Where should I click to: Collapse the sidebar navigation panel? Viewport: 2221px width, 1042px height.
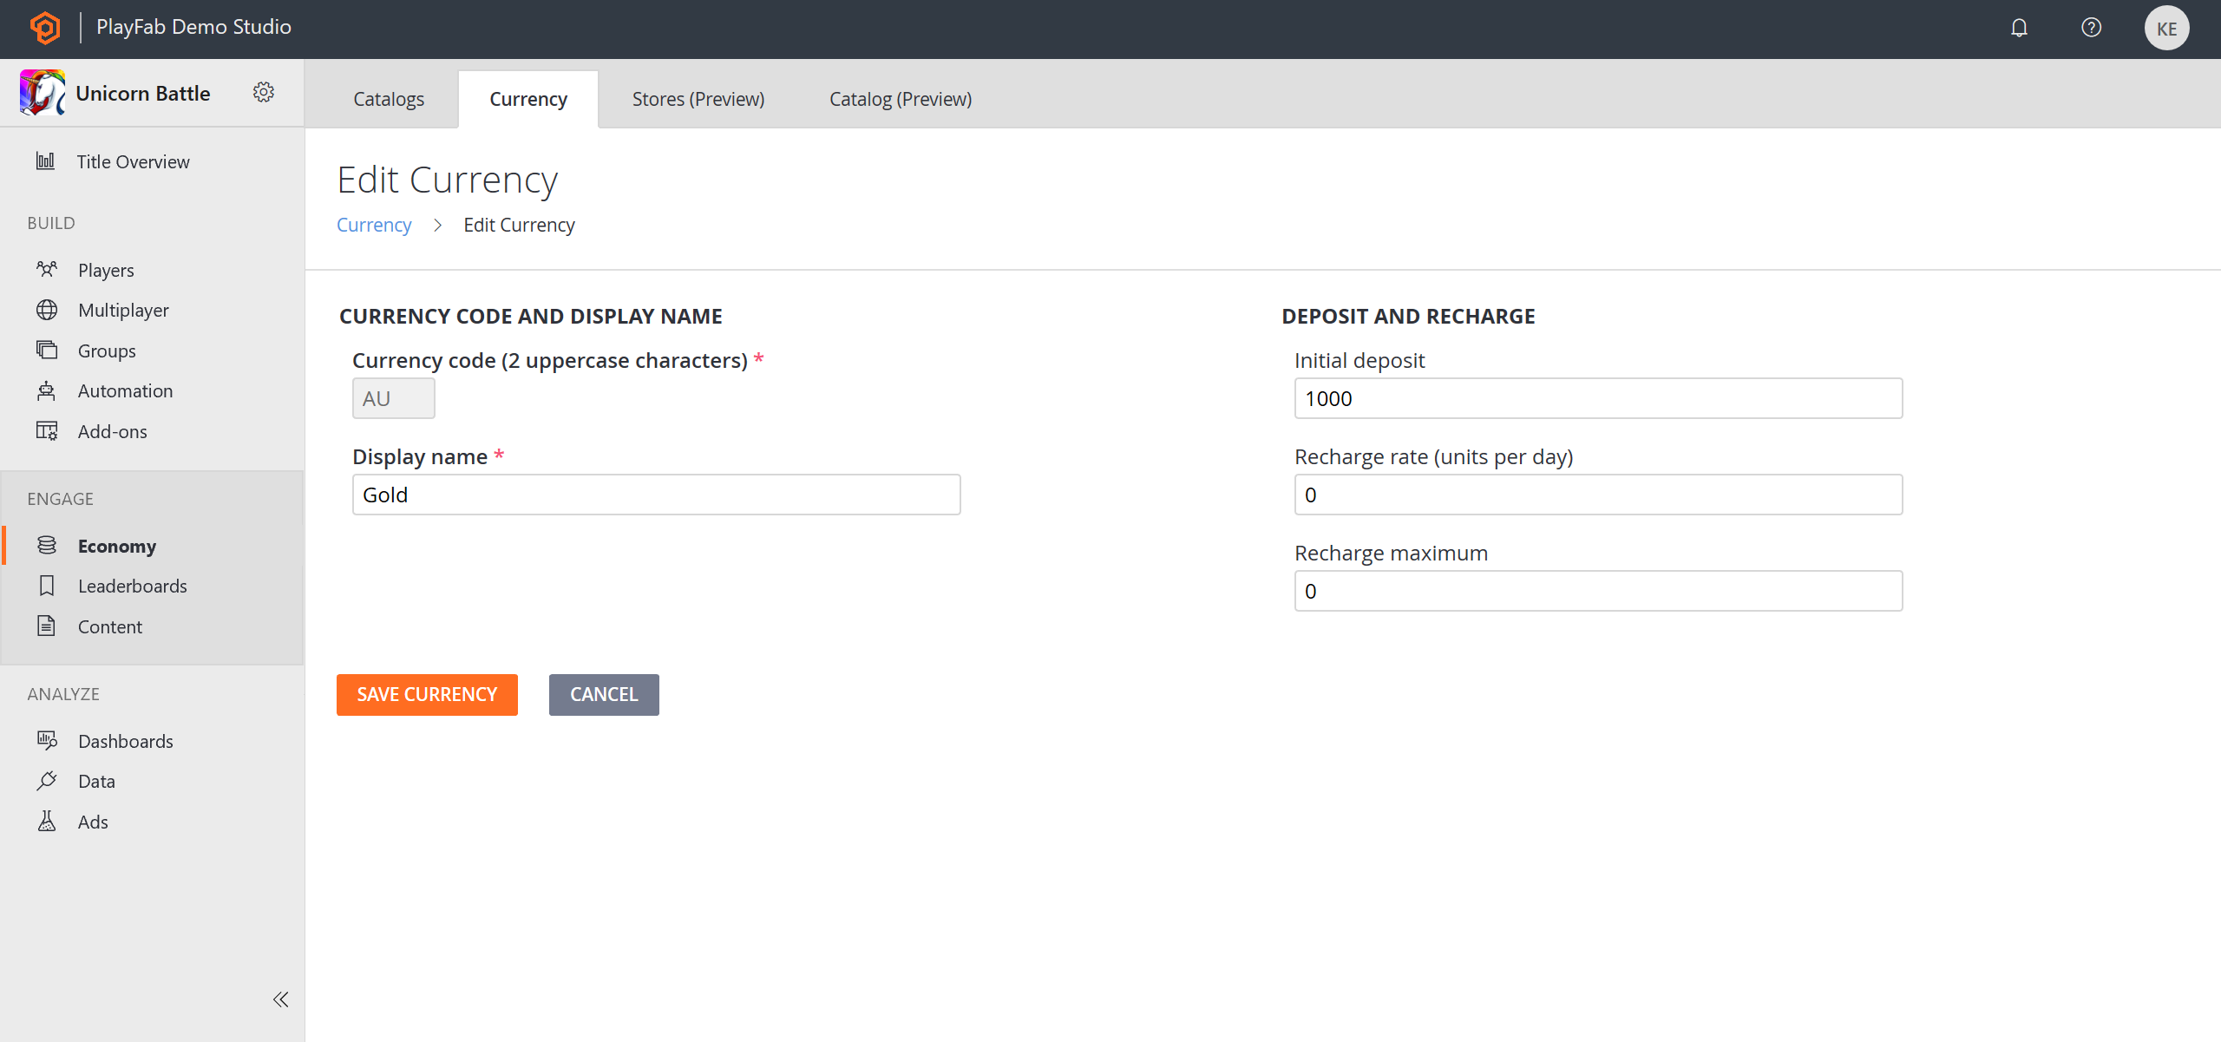click(x=282, y=998)
